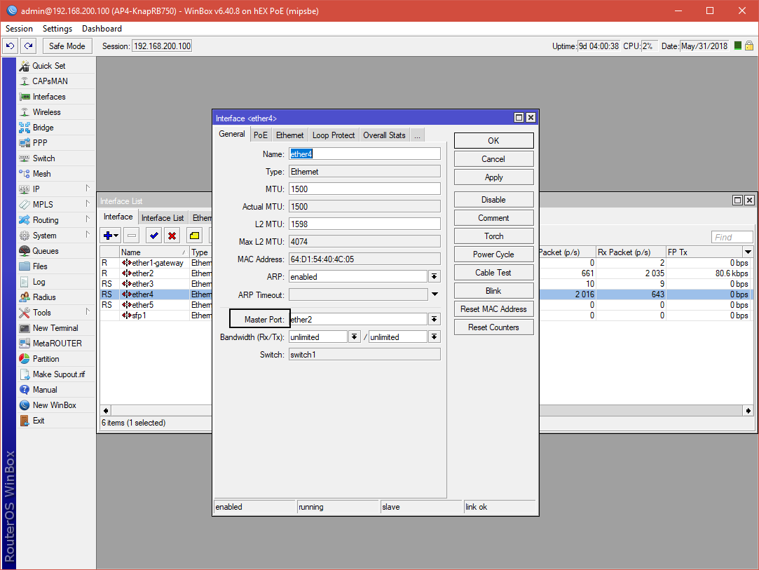This screenshot has height=570, width=759.
Task: Click the padlock icon near date
Action: coord(748,46)
